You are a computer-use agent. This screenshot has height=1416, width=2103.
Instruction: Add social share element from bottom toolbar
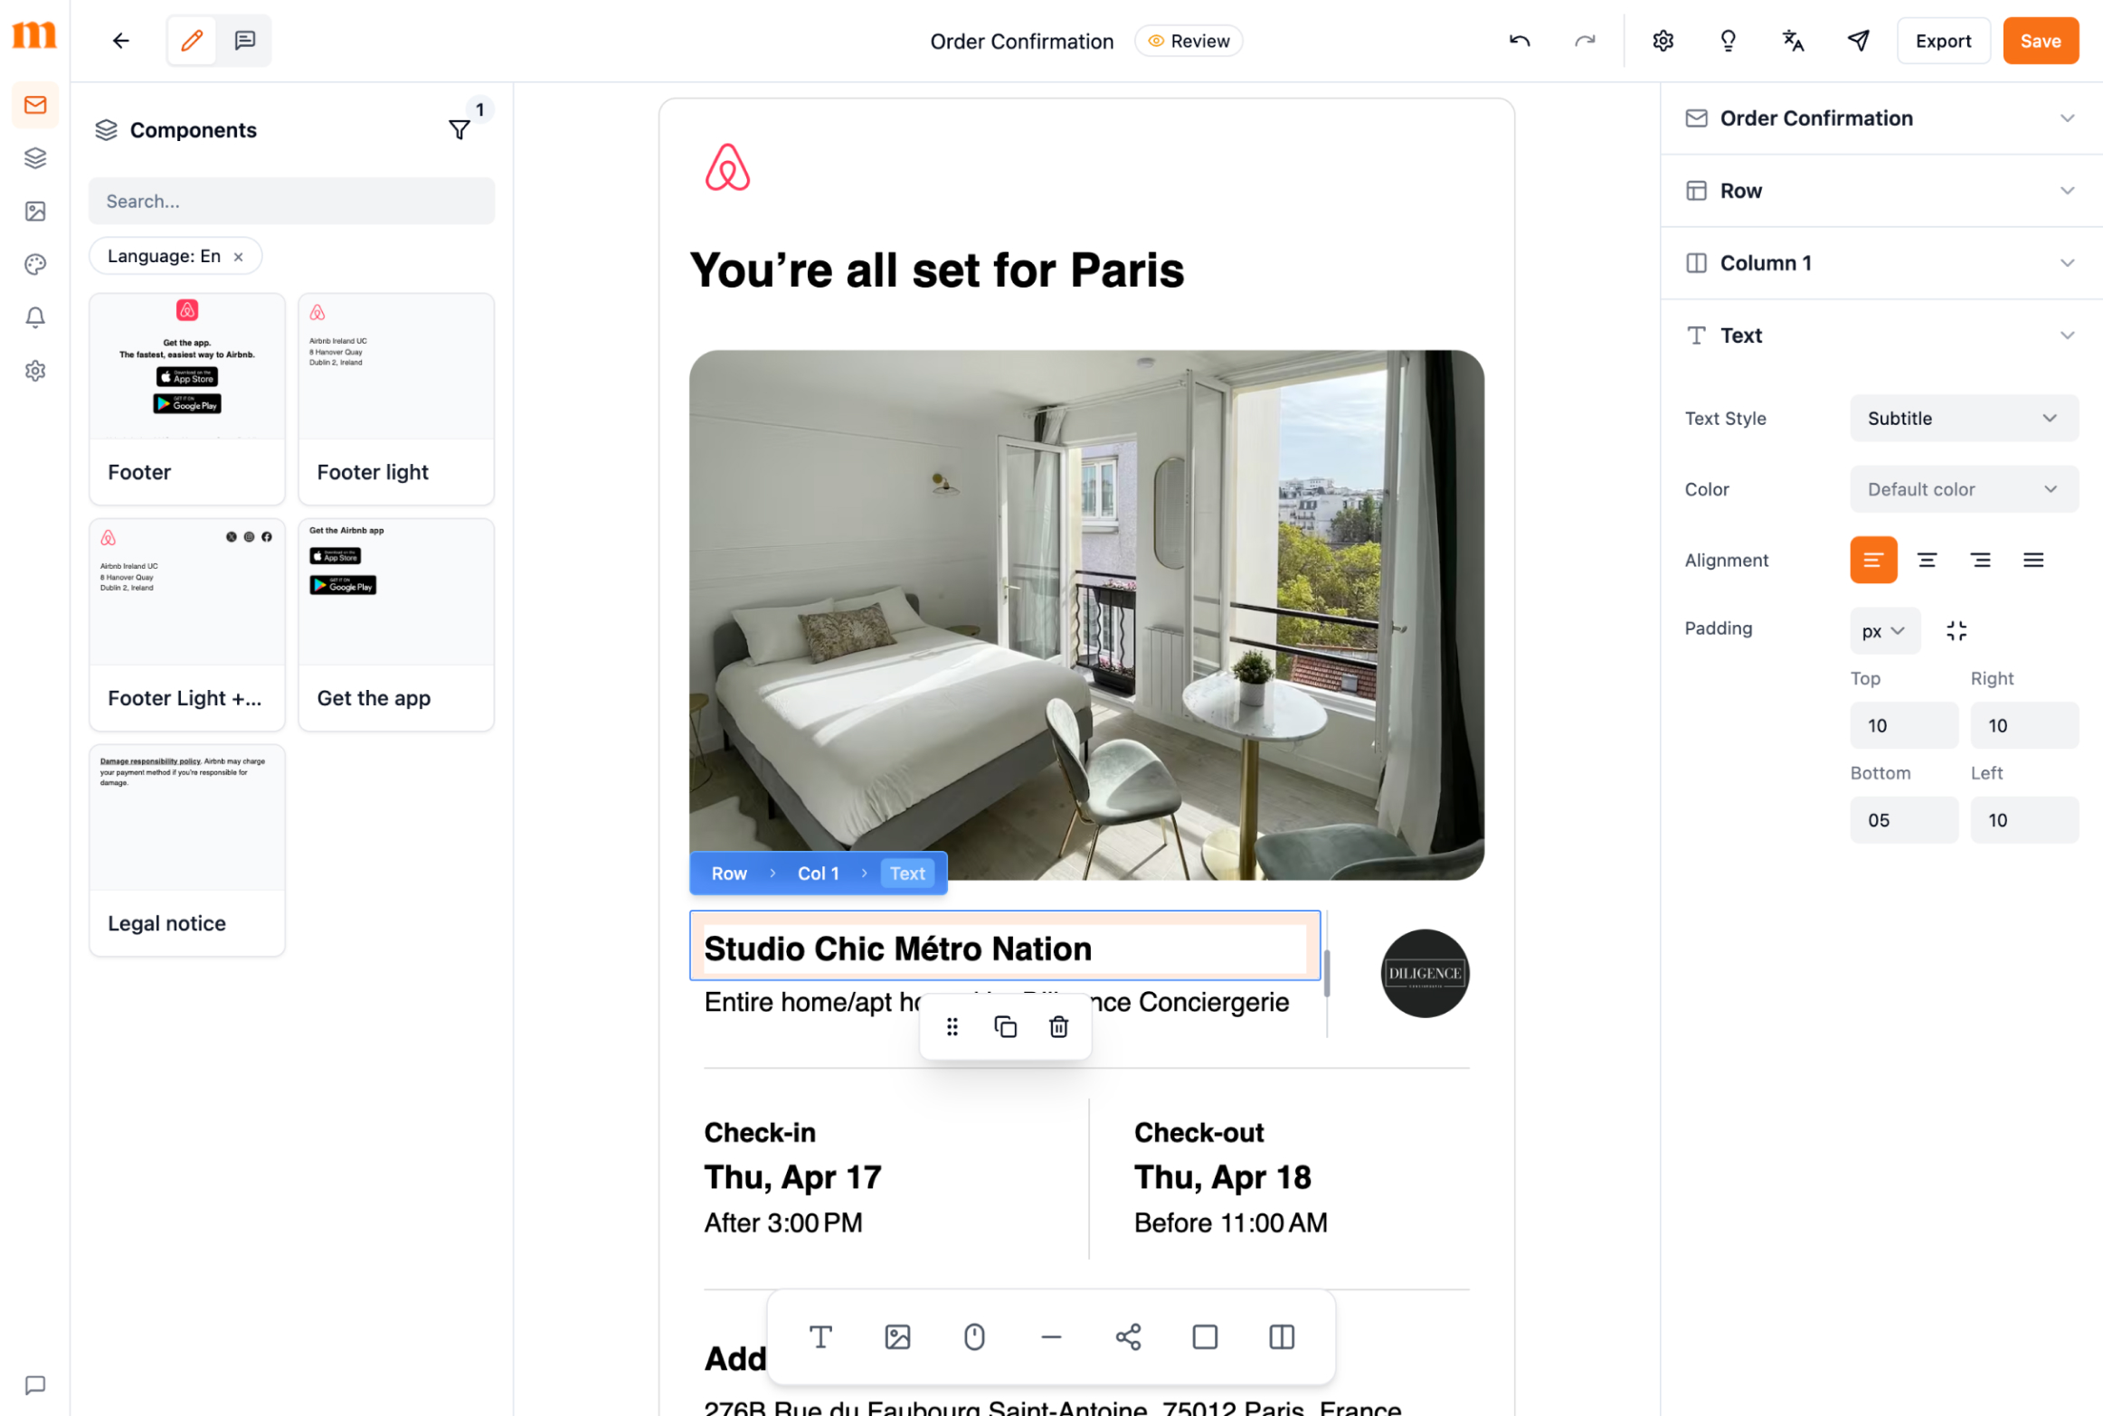(1128, 1336)
